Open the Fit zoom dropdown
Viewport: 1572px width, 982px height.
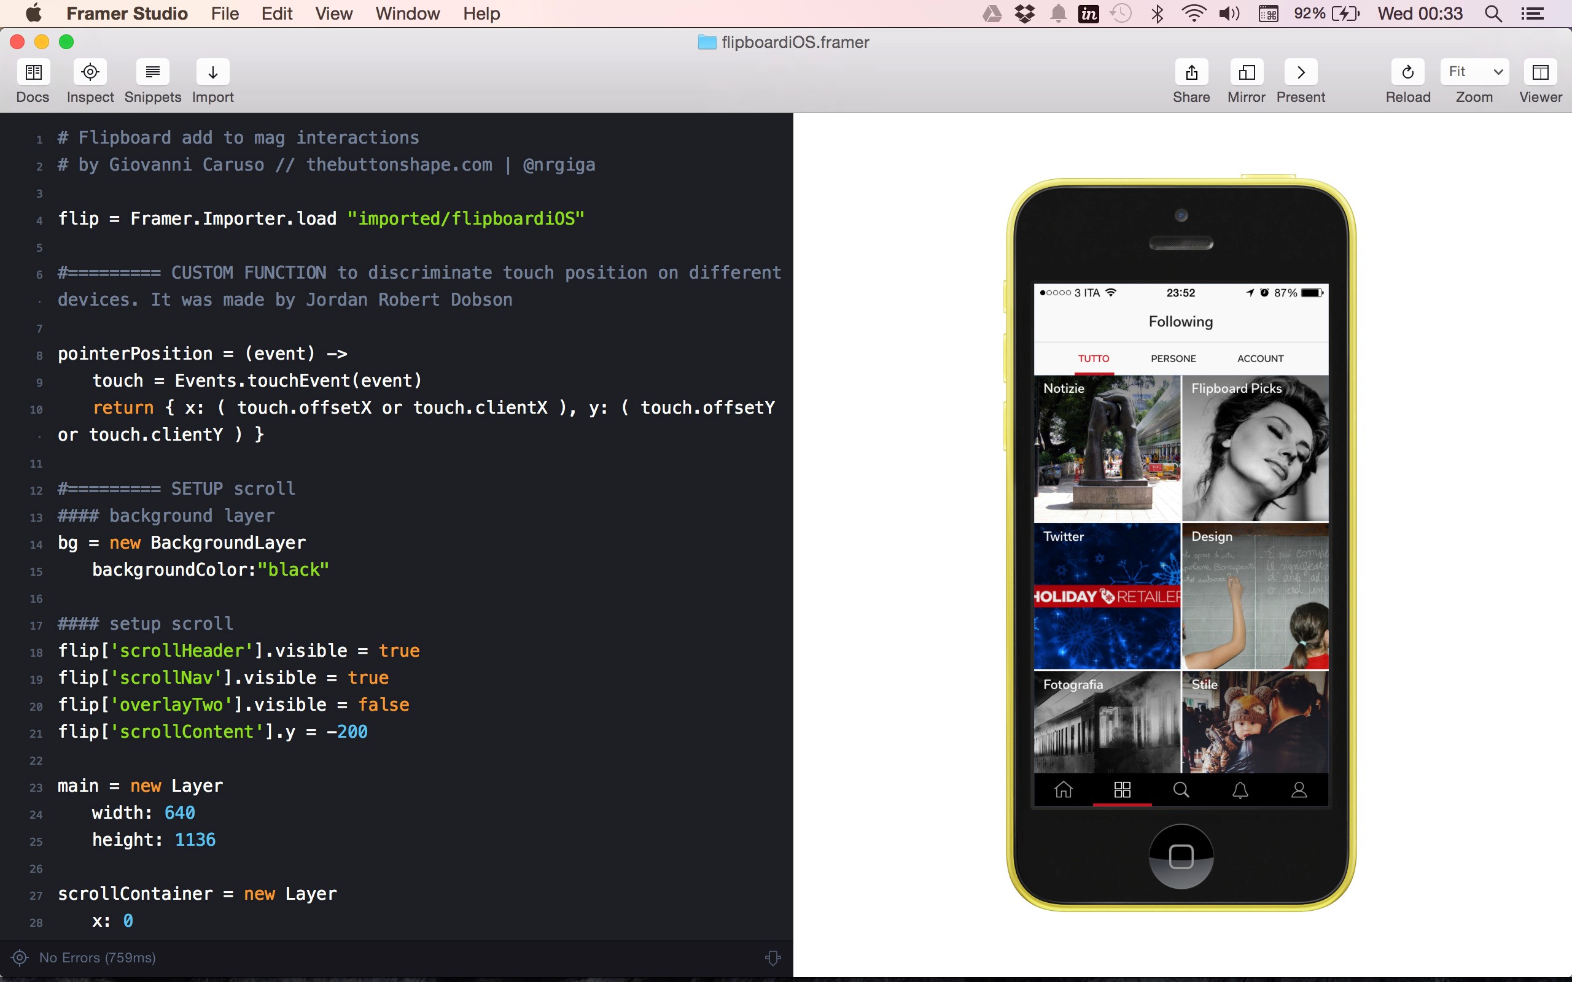point(1474,71)
